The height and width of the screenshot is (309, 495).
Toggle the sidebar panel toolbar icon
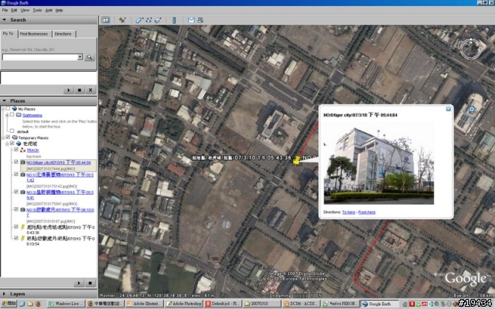point(106,20)
